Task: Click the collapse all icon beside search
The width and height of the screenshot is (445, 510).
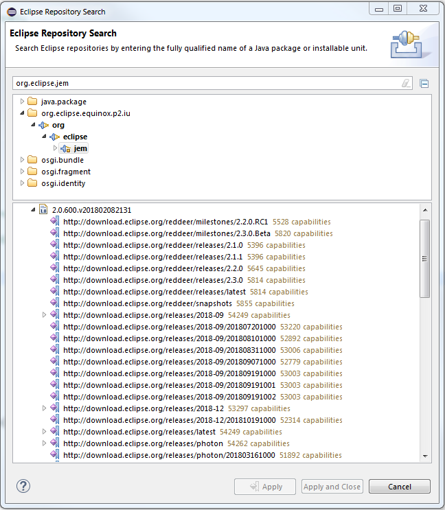Action: (x=424, y=84)
